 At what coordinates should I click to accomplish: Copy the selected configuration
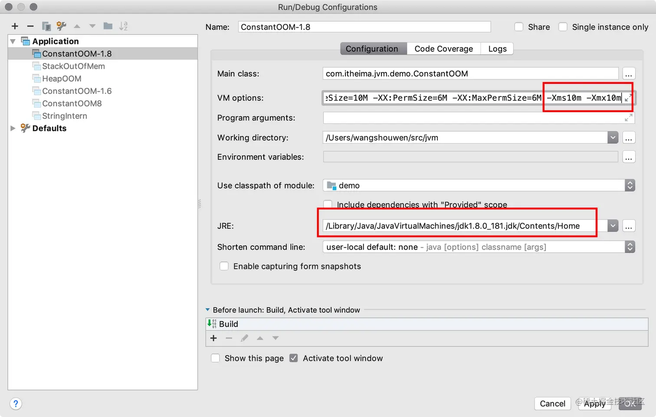click(46, 26)
